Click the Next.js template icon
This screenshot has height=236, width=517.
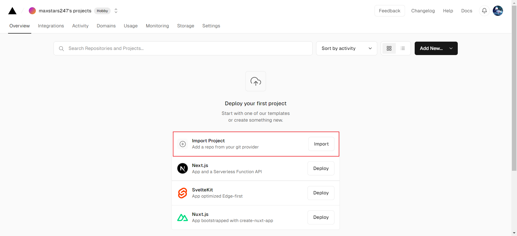click(x=182, y=168)
